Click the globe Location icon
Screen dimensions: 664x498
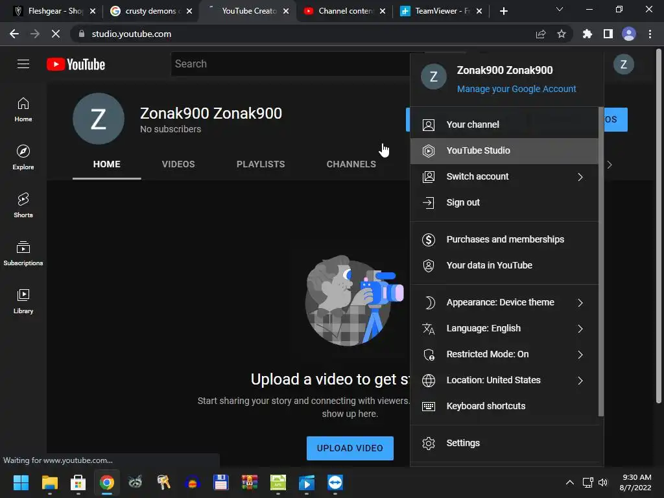(x=429, y=380)
